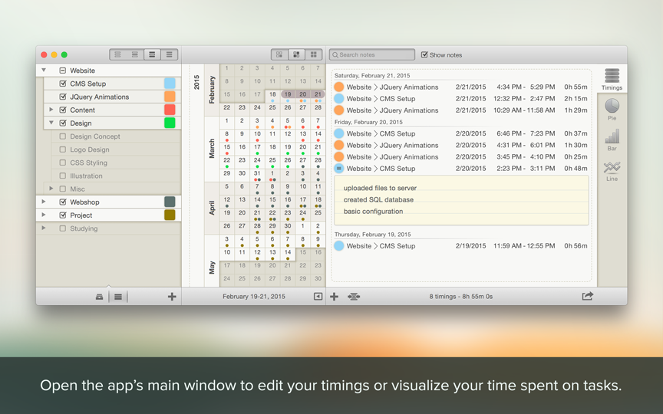663x414 pixels.
Task: Click the 'Saturday, February 21, 2015' header
Action: click(372, 76)
